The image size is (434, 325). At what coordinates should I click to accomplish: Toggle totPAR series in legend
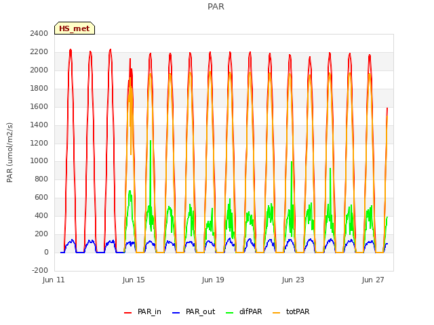point(291,311)
